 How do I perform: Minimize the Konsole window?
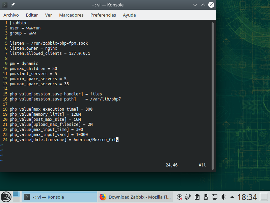(x=195, y=5)
